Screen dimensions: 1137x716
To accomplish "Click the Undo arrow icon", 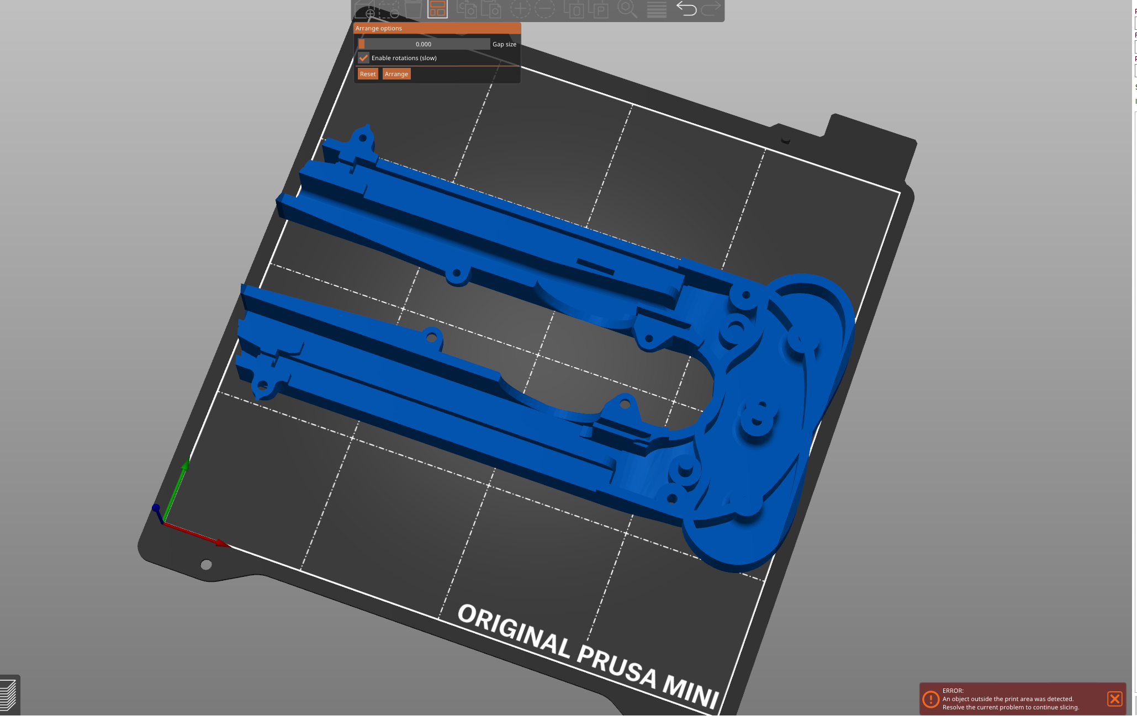I will click(x=686, y=8).
